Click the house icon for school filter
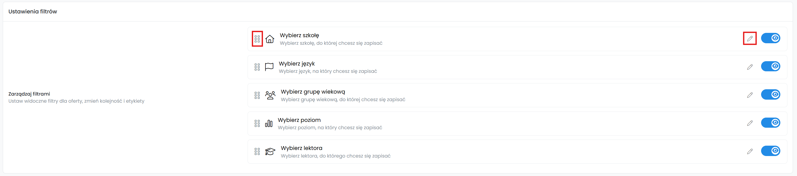The image size is (797, 176). click(x=270, y=39)
